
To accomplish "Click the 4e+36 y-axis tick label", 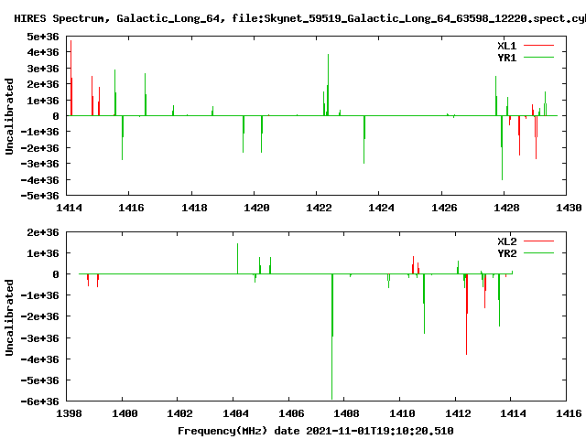I will [43, 52].
